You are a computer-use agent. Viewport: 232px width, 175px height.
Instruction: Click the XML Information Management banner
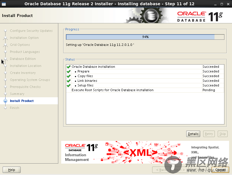pos(145,152)
